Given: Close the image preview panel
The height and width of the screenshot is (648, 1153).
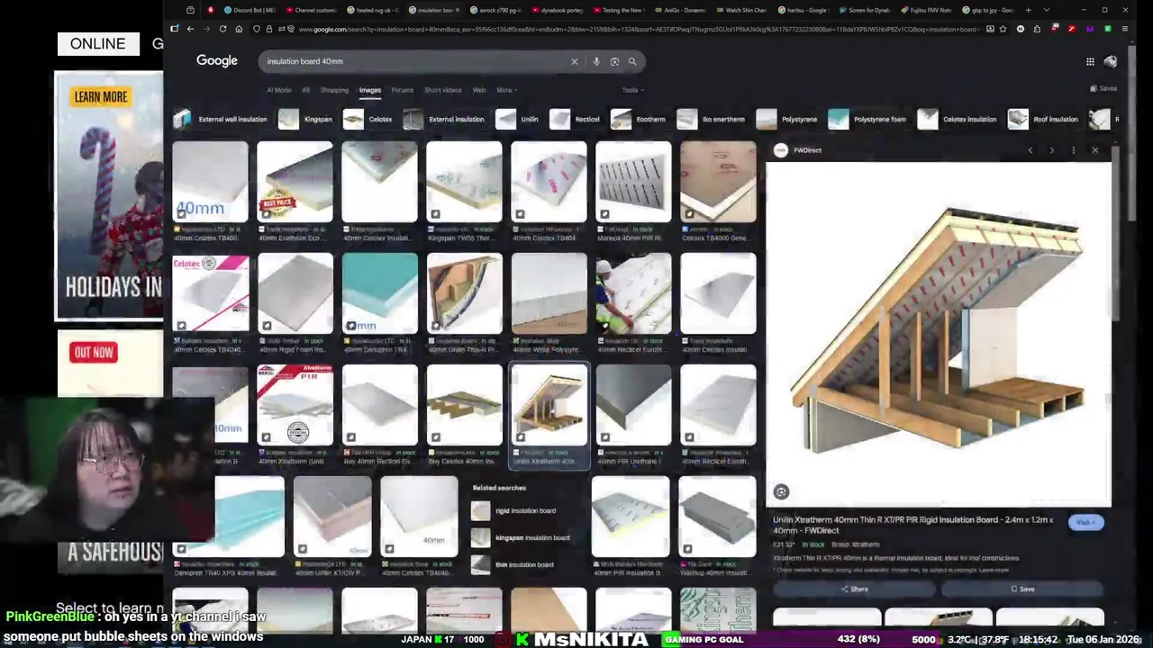Looking at the screenshot, I should [1094, 150].
